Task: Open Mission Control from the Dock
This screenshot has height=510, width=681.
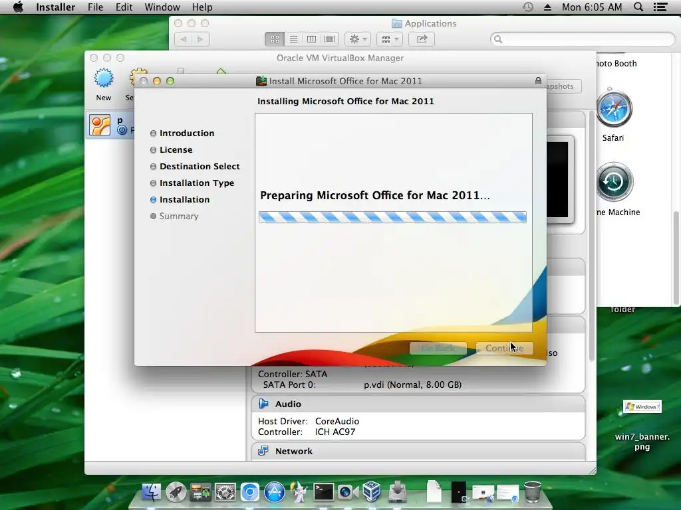Action: point(200,492)
